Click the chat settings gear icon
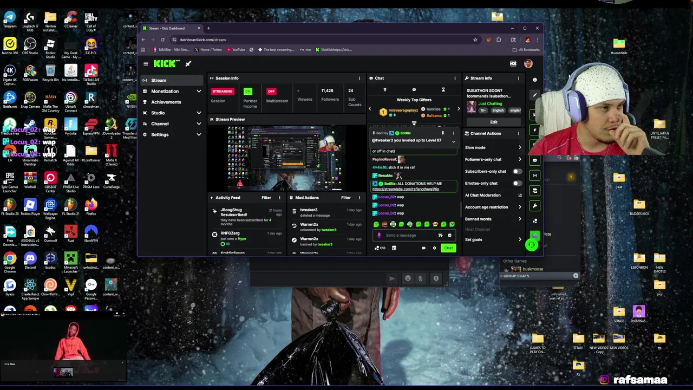 pyautogui.click(x=434, y=249)
